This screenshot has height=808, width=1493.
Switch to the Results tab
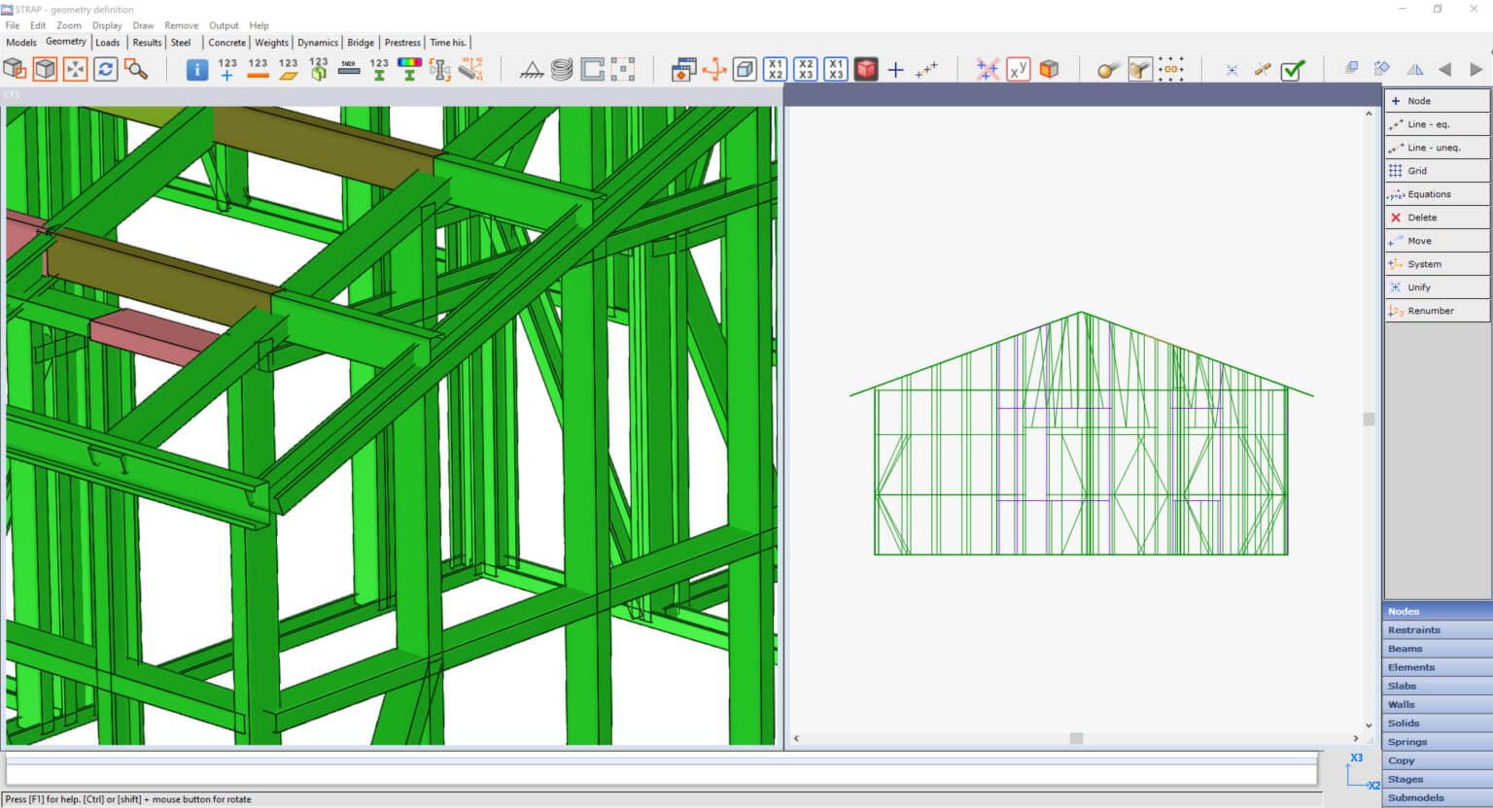click(147, 42)
